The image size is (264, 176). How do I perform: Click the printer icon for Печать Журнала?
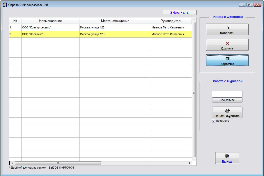(227, 111)
